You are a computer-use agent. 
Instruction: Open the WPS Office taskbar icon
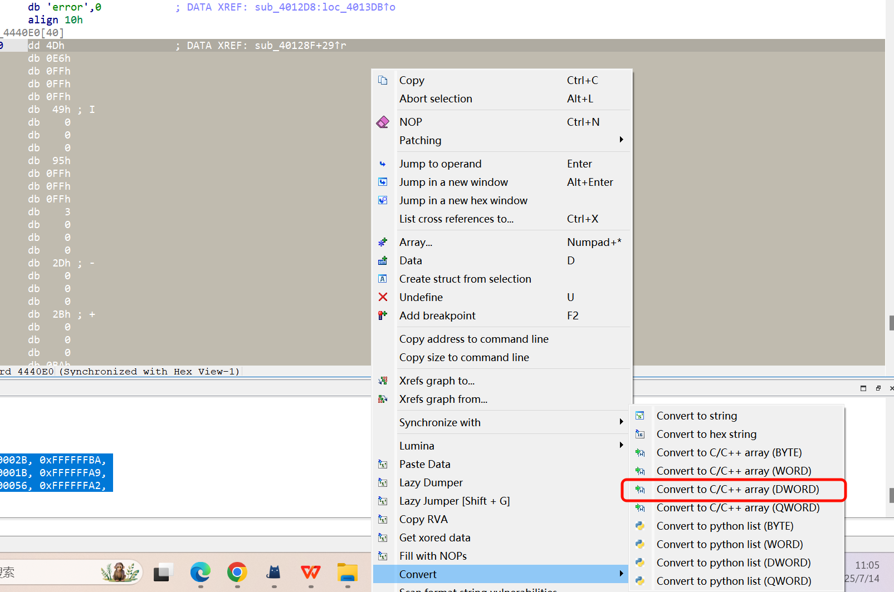pyautogui.click(x=311, y=572)
